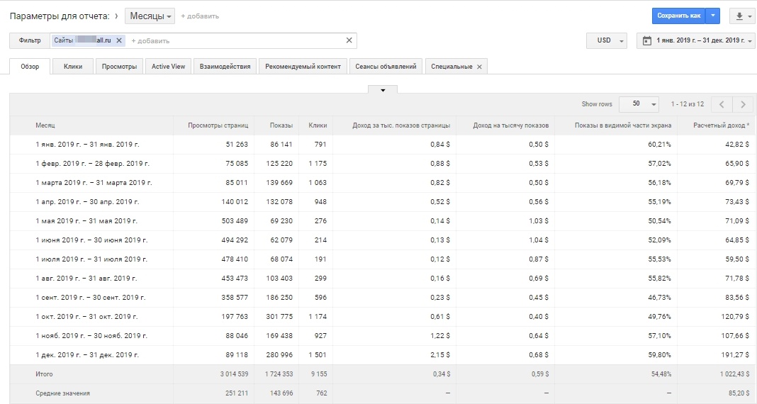
Task: Close the Специальные tab
Action: pos(479,67)
